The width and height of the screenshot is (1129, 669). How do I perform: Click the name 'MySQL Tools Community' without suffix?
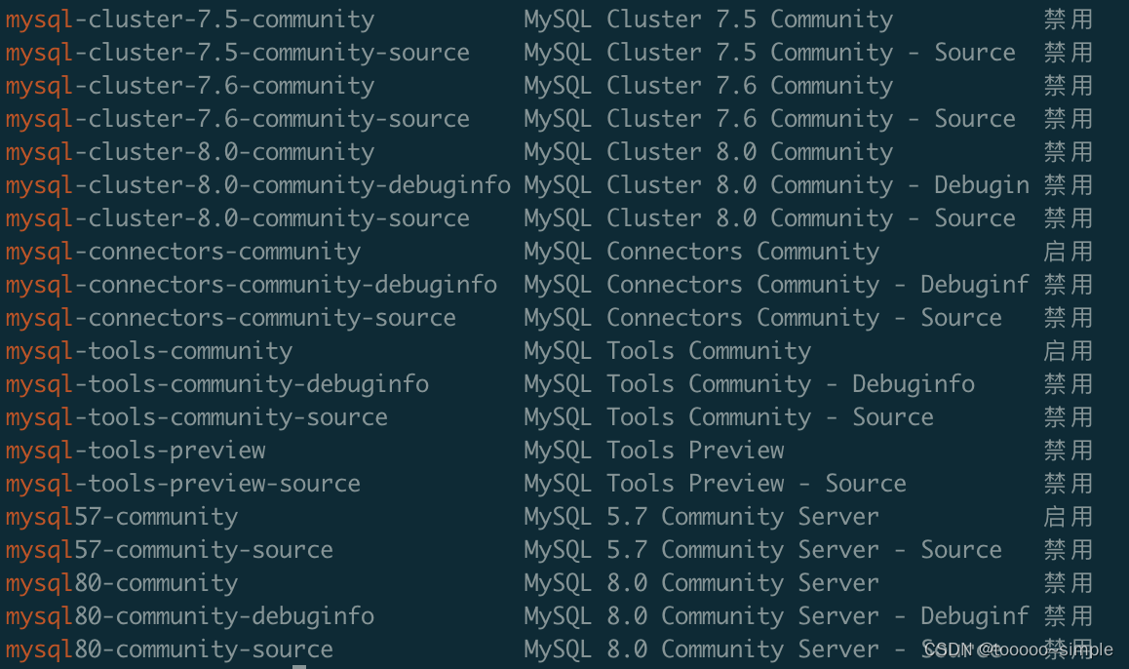click(668, 351)
